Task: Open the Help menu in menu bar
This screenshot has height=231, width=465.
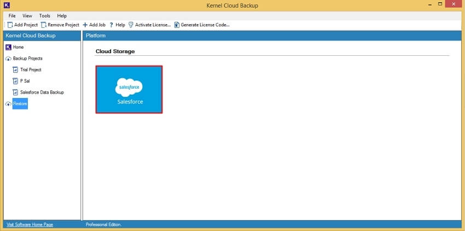Action: [x=62, y=16]
